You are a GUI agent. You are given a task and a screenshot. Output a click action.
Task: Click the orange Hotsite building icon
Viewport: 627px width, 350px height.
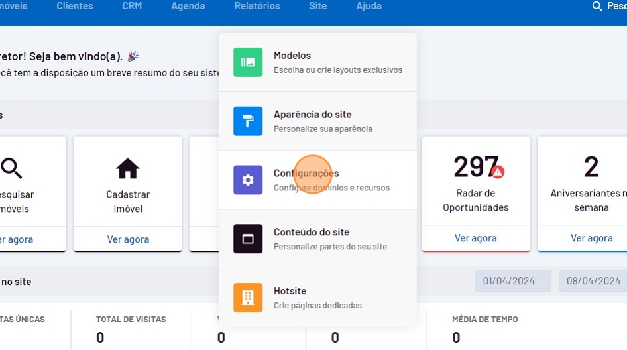pyautogui.click(x=248, y=298)
